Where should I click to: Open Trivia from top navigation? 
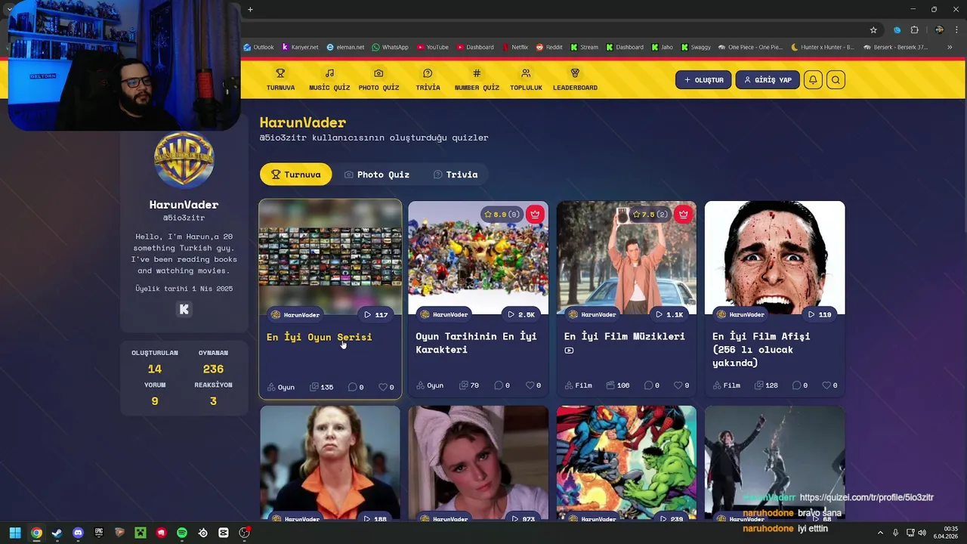click(428, 79)
